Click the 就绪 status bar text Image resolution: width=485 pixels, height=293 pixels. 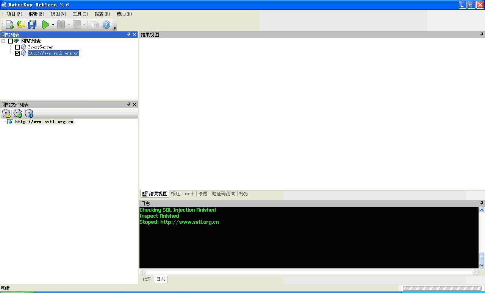[5, 288]
